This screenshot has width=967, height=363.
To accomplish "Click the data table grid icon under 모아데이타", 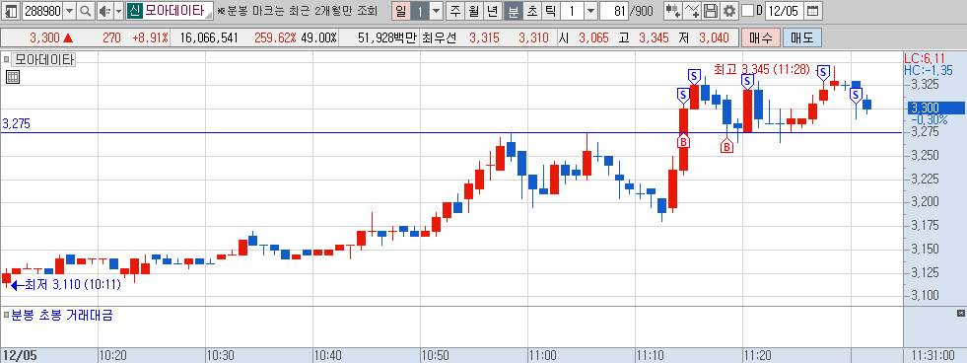I will [x=13, y=77].
